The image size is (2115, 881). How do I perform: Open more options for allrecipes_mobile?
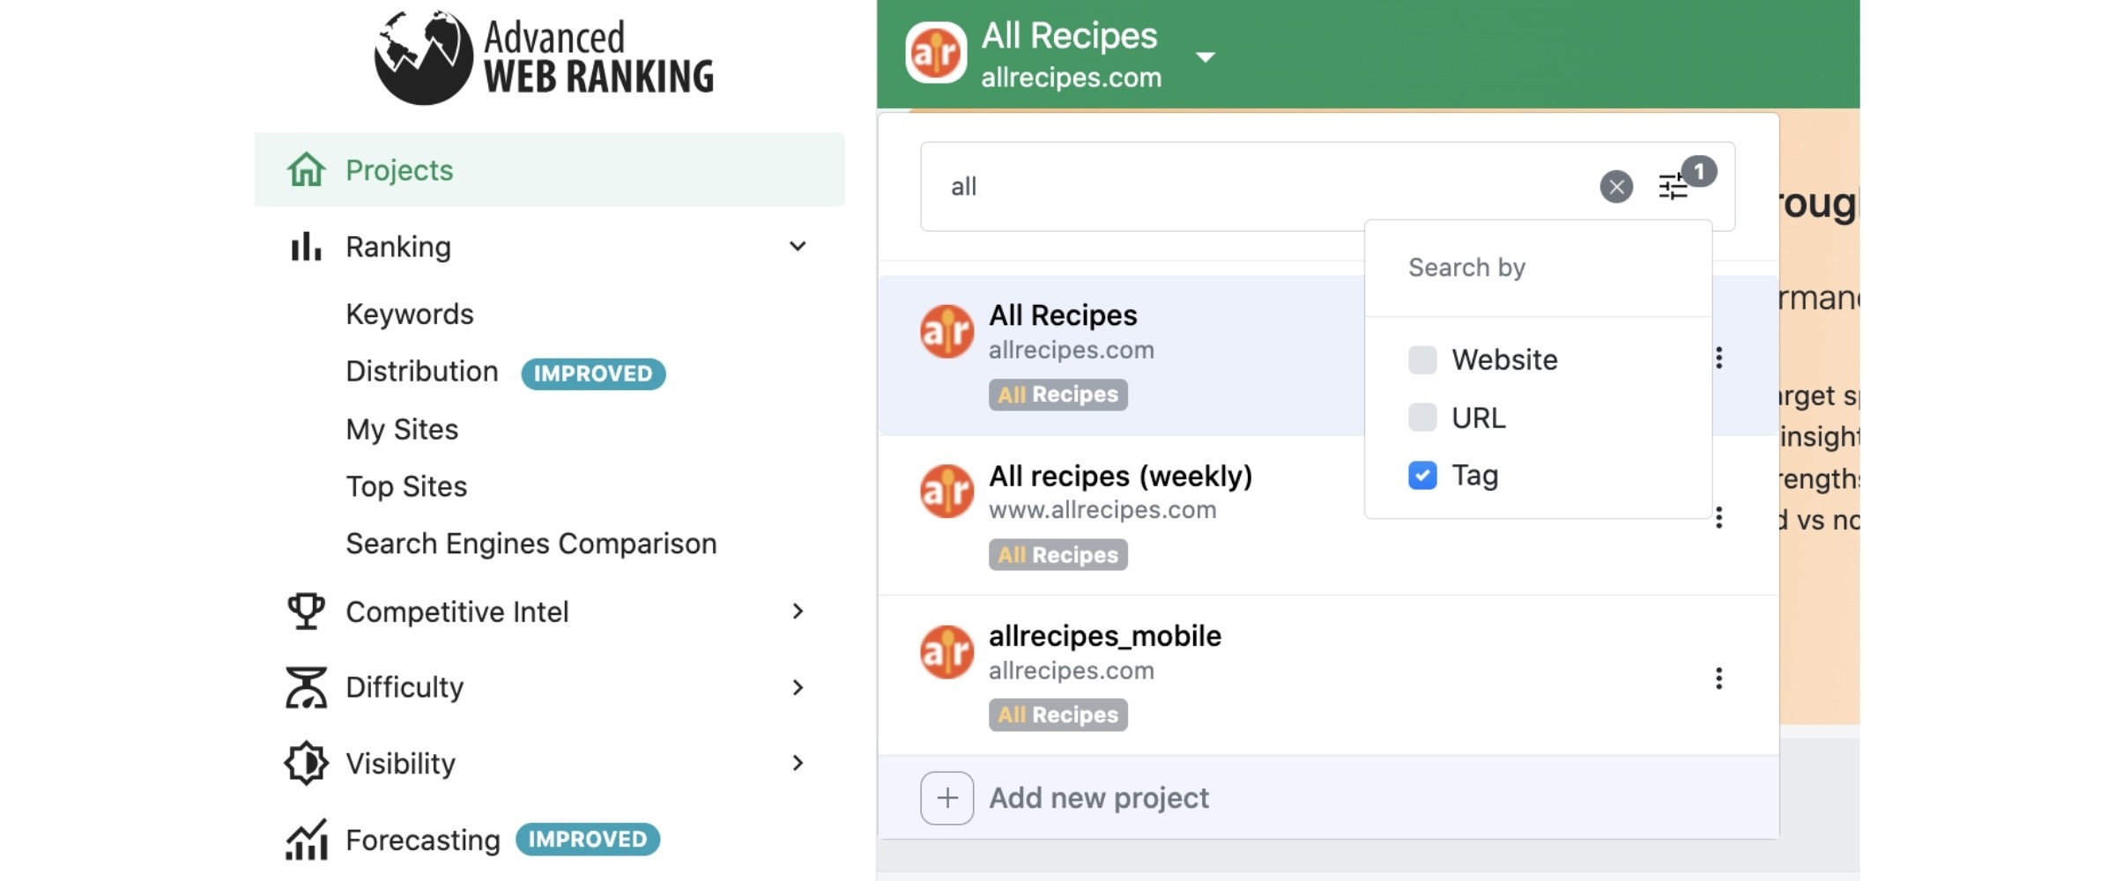1718,678
